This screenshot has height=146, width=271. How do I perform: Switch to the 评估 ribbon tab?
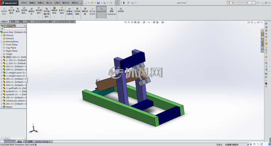(29, 22)
